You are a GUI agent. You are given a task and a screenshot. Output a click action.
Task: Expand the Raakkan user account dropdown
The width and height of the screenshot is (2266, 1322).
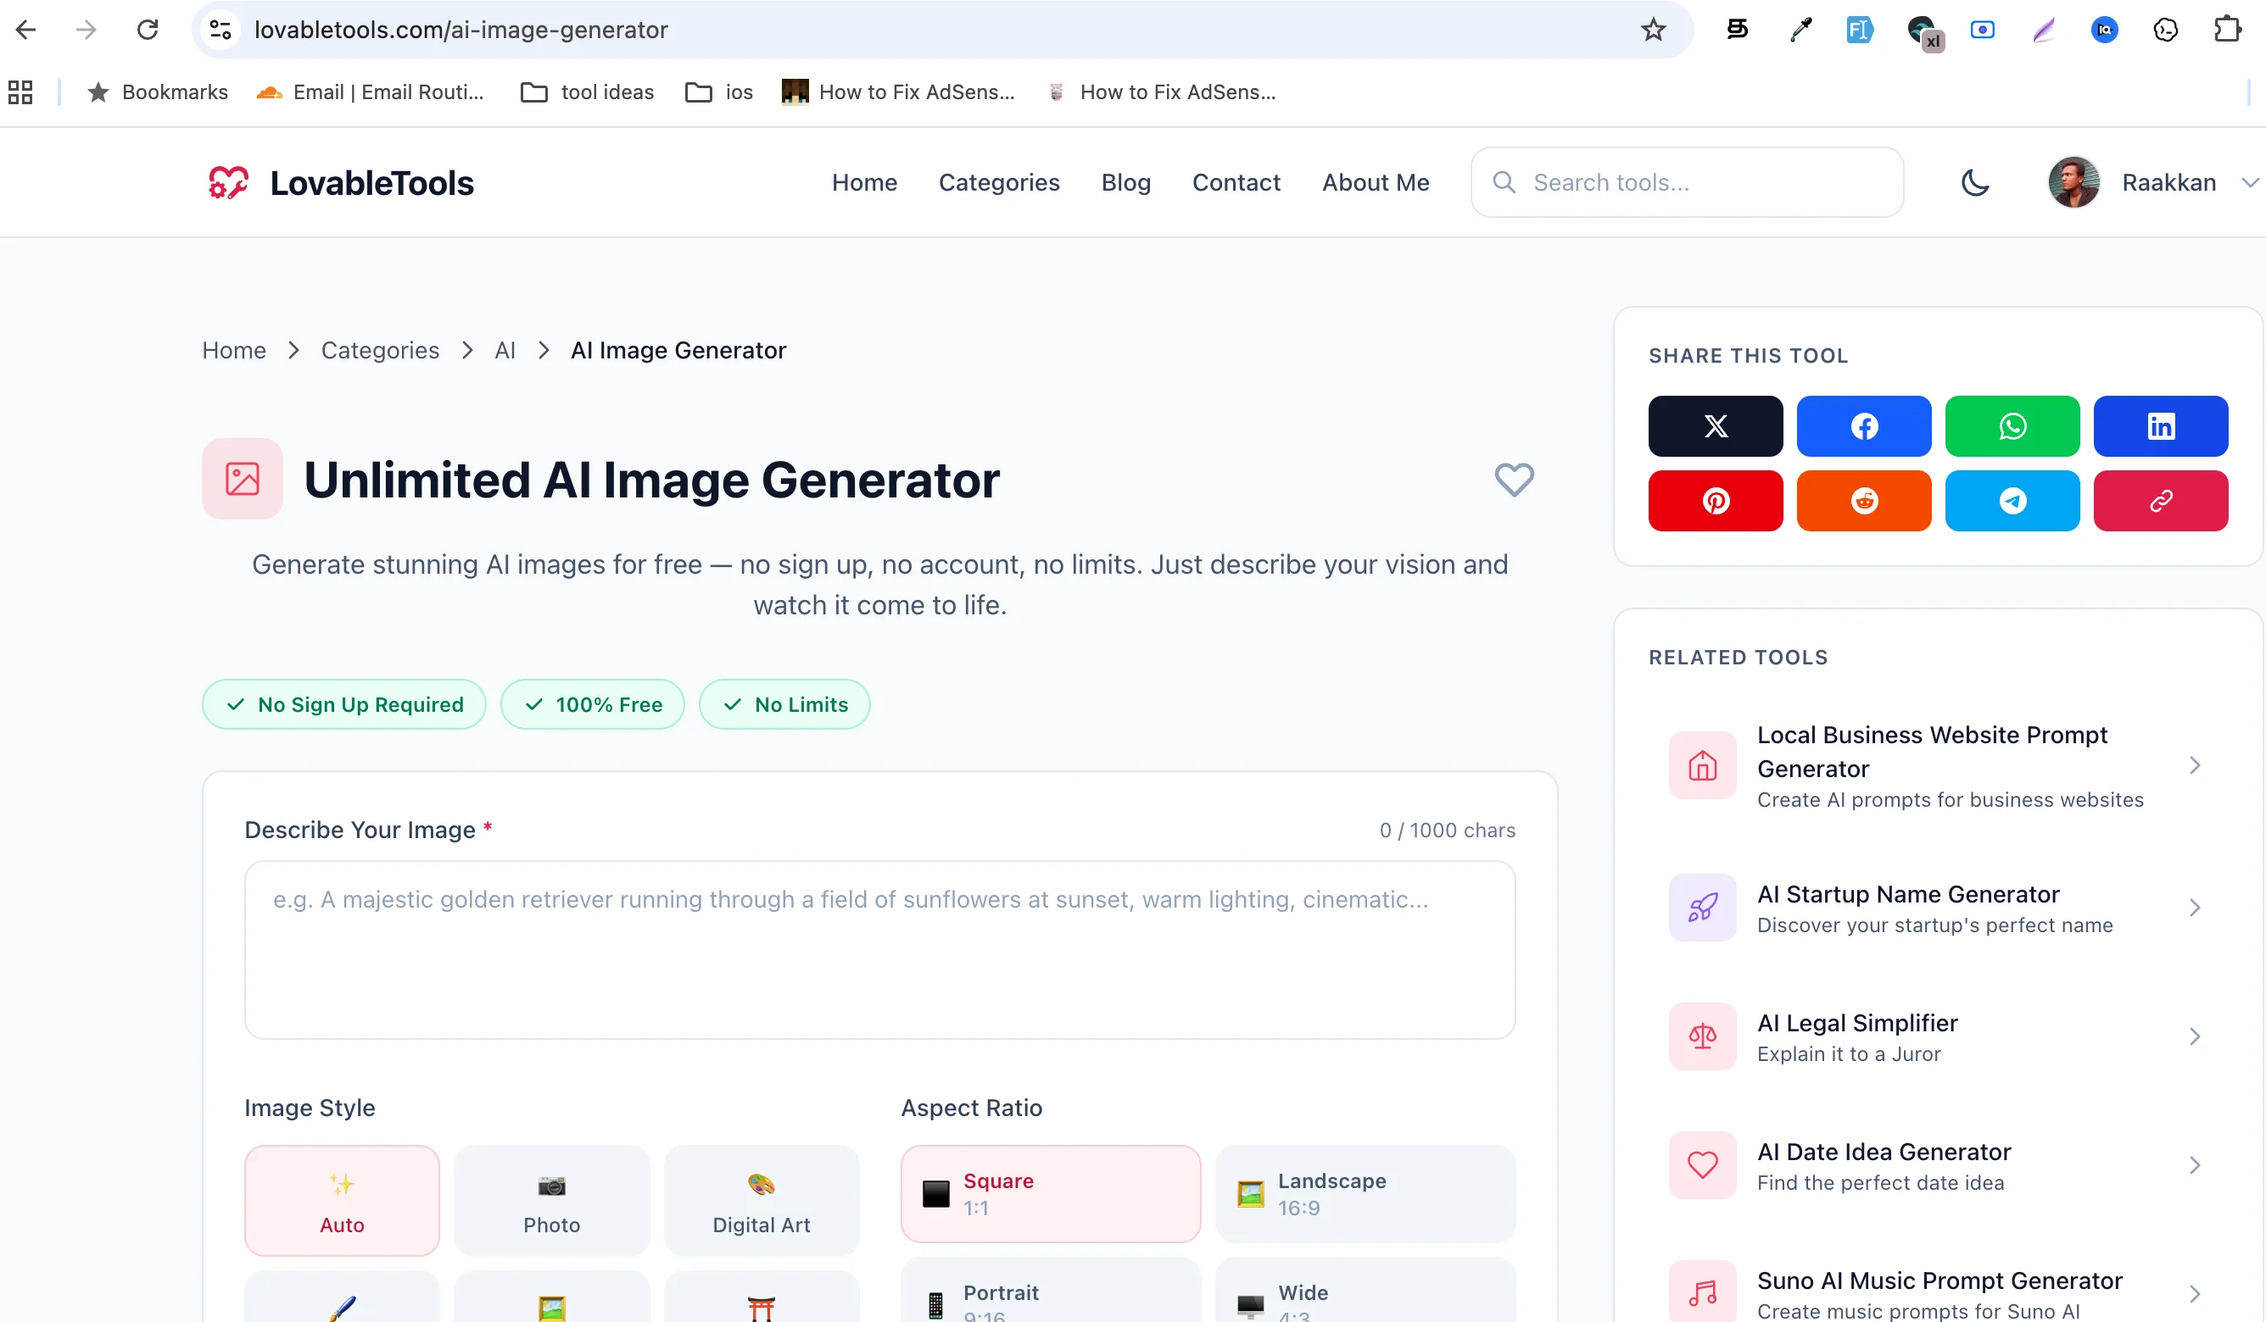(2250, 182)
